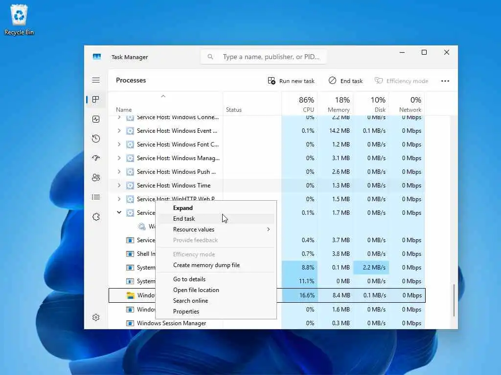Click the 2.2 MB/s disk value cell
The height and width of the screenshot is (375, 501).
coord(371,268)
